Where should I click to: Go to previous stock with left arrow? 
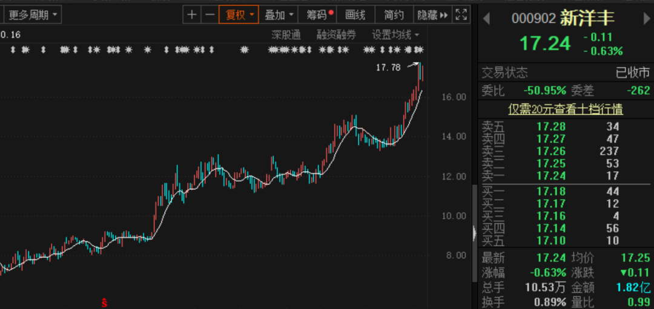pyautogui.click(x=486, y=19)
